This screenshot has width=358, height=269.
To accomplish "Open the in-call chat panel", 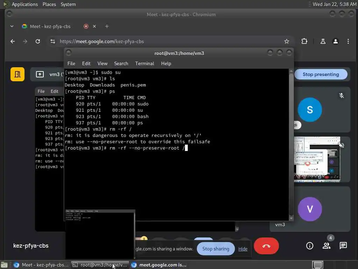I will click(343, 246).
